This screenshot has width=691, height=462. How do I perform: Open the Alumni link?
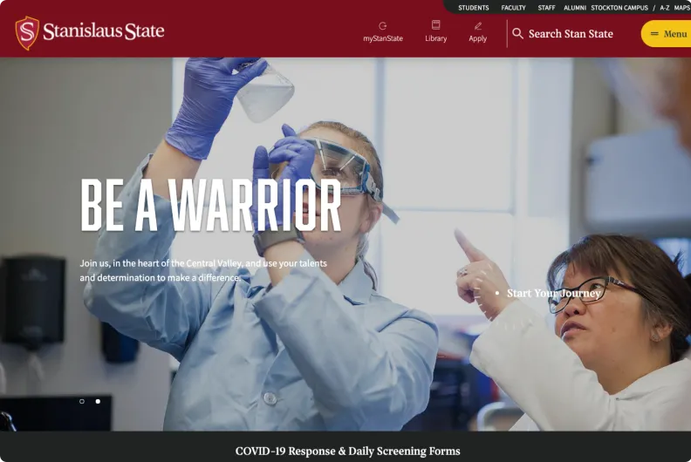pos(575,8)
